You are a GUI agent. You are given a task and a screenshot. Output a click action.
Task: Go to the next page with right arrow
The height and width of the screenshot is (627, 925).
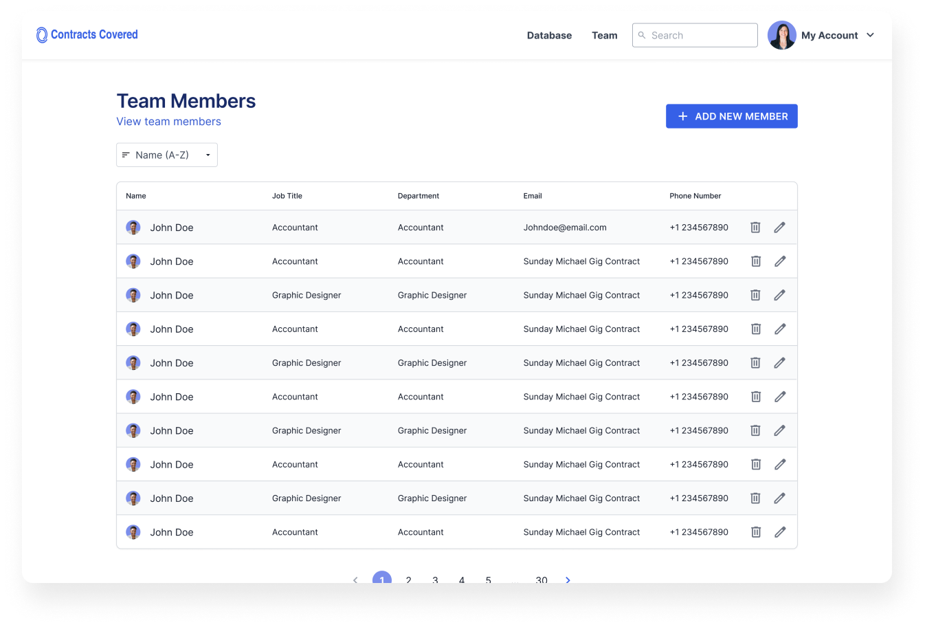click(568, 580)
